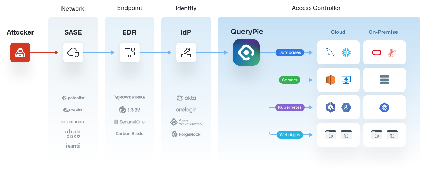Screen dimensions: 424x169
Task: Select the Identity column heading
Action: coord(186,8)
